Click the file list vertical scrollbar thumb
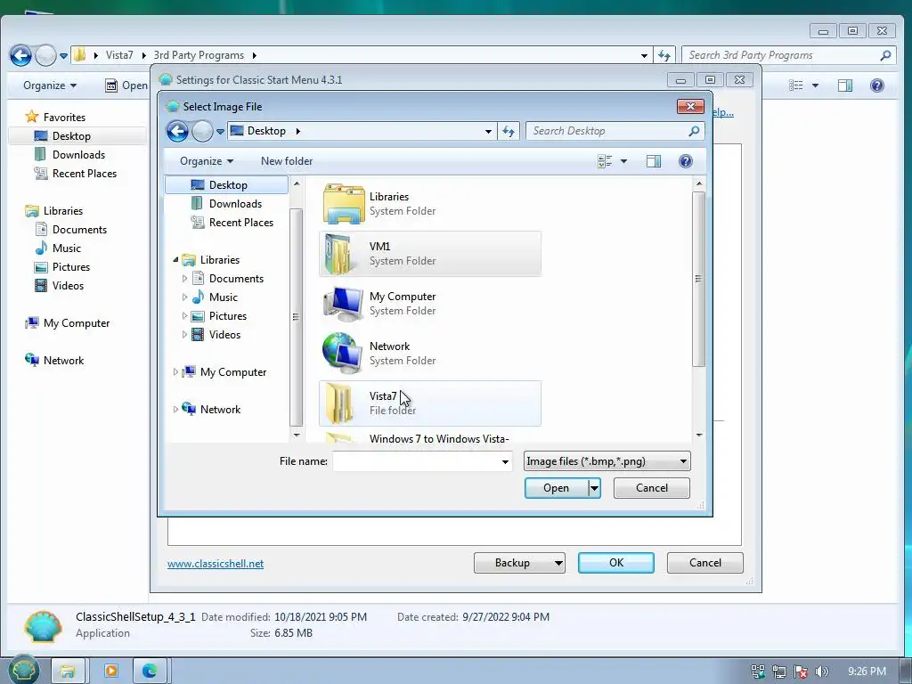This screenshot has height=684, width=912. coord(698,279)
